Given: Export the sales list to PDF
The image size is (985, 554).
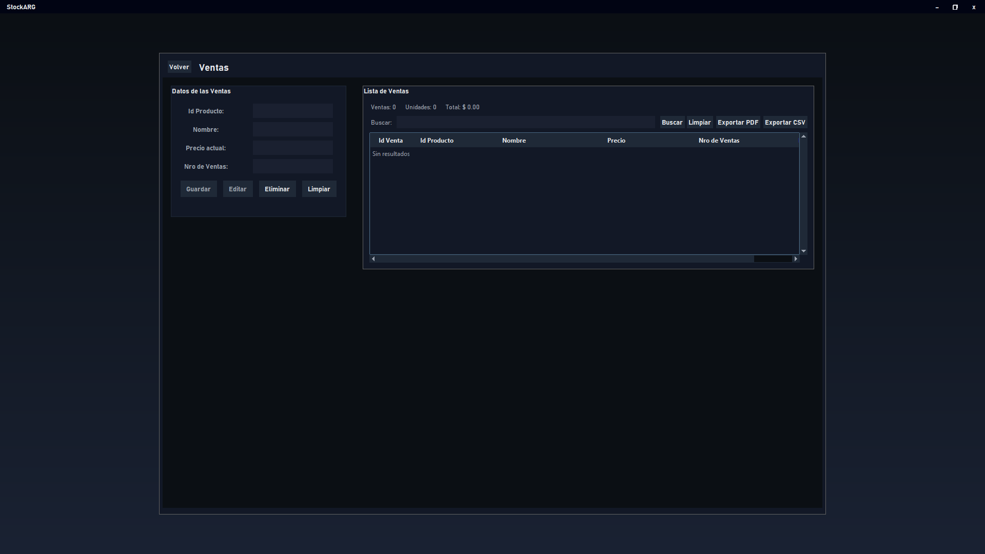Looking at the screenshot, I should (738, 123).
